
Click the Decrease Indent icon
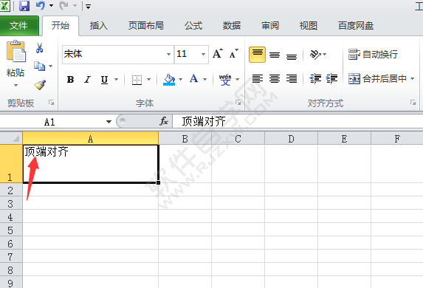(x=315, y=79)
